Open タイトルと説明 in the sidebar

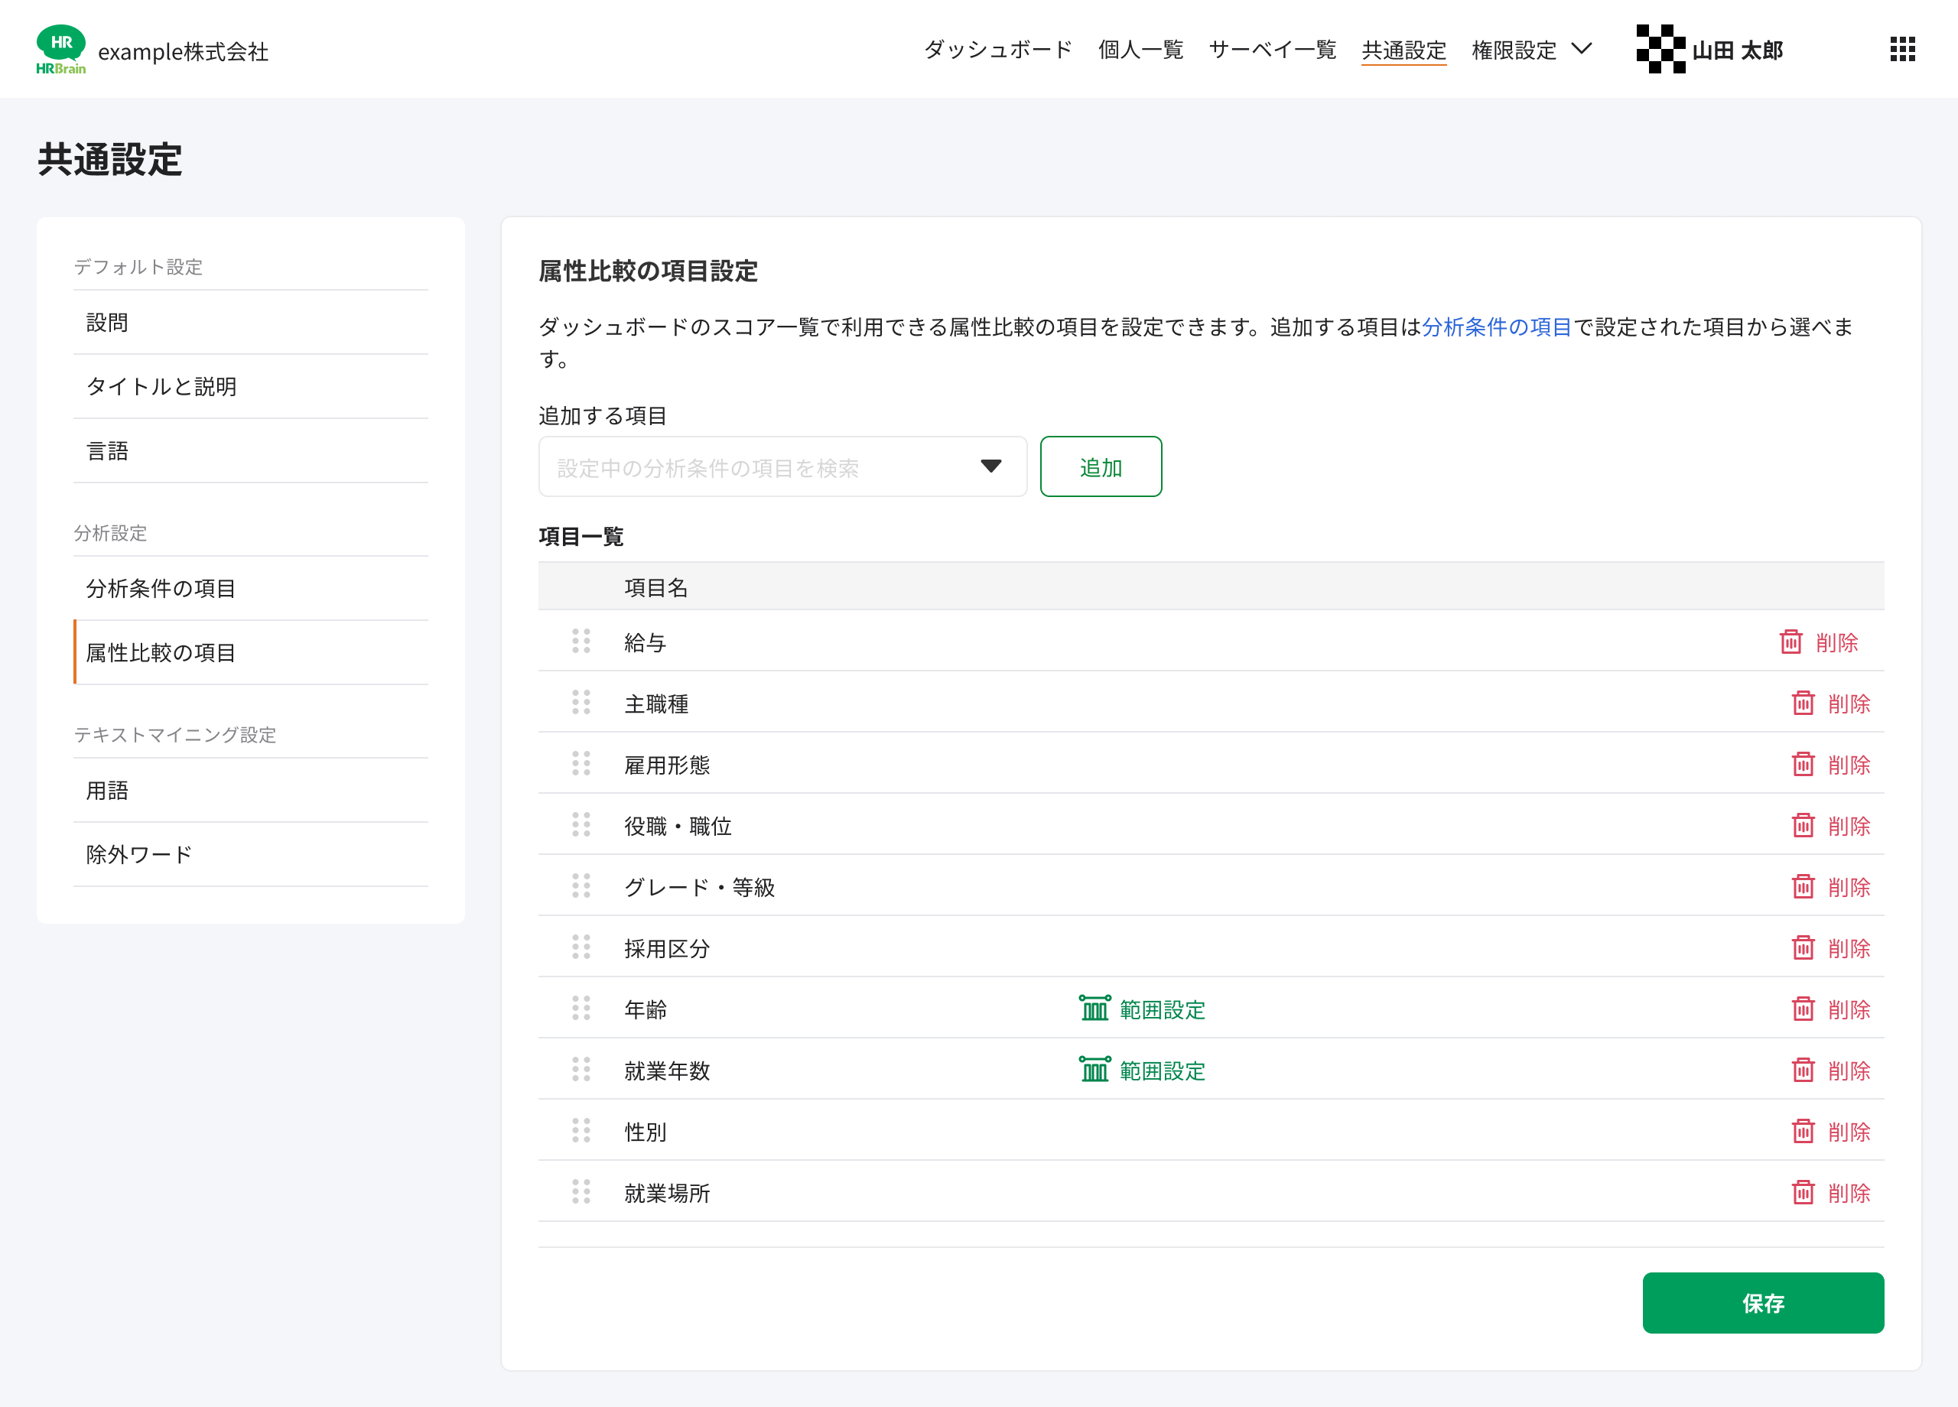pos(250,386)
